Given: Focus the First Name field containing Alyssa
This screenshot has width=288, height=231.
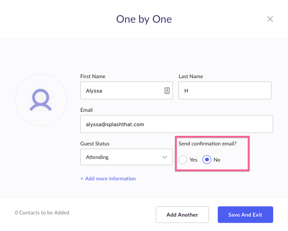Looking at the screenshot, I should [x=127, y=90].
